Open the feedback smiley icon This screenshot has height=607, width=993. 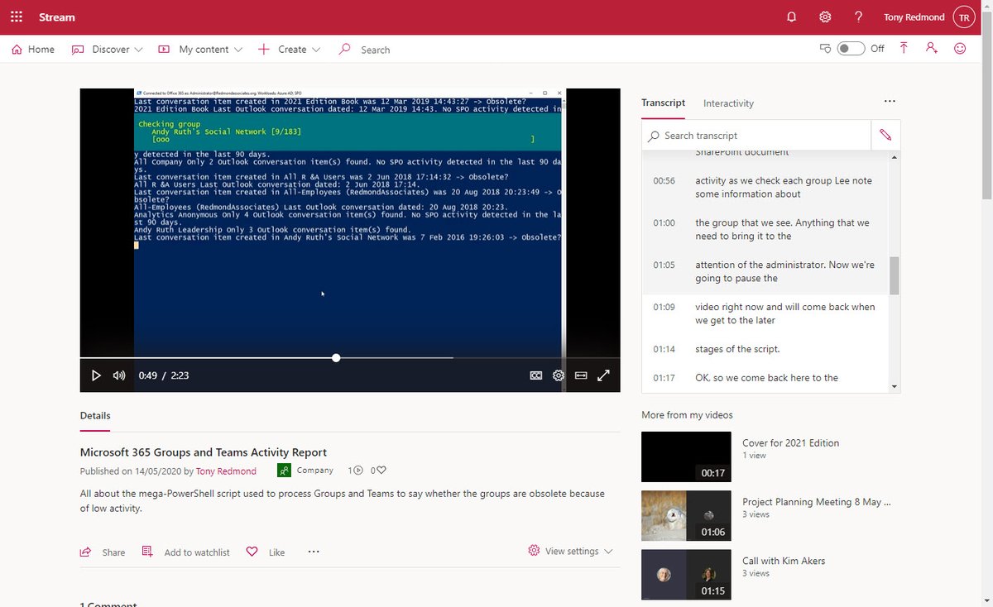tap(959, 49)
